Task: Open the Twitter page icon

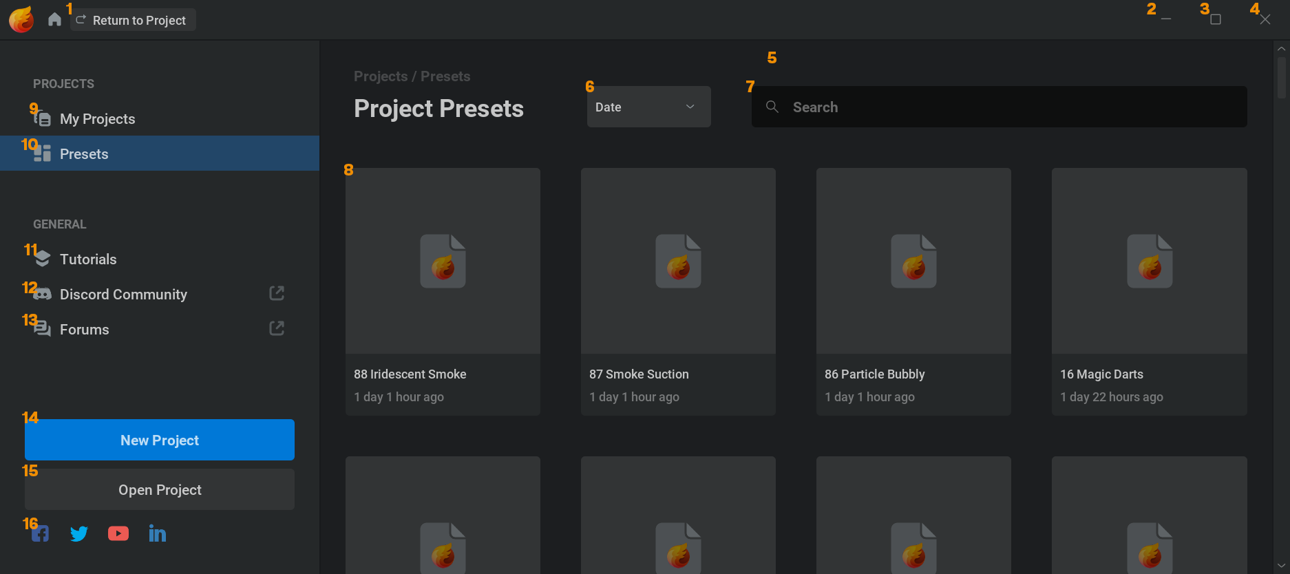Action: (x=79, y=533)
